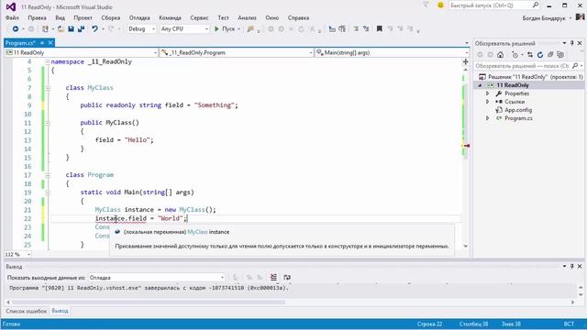The width and height of the screenshot is (587, 330).
Task: Click the Богдан Бондарук account name
Action: (x=544, y=18)
